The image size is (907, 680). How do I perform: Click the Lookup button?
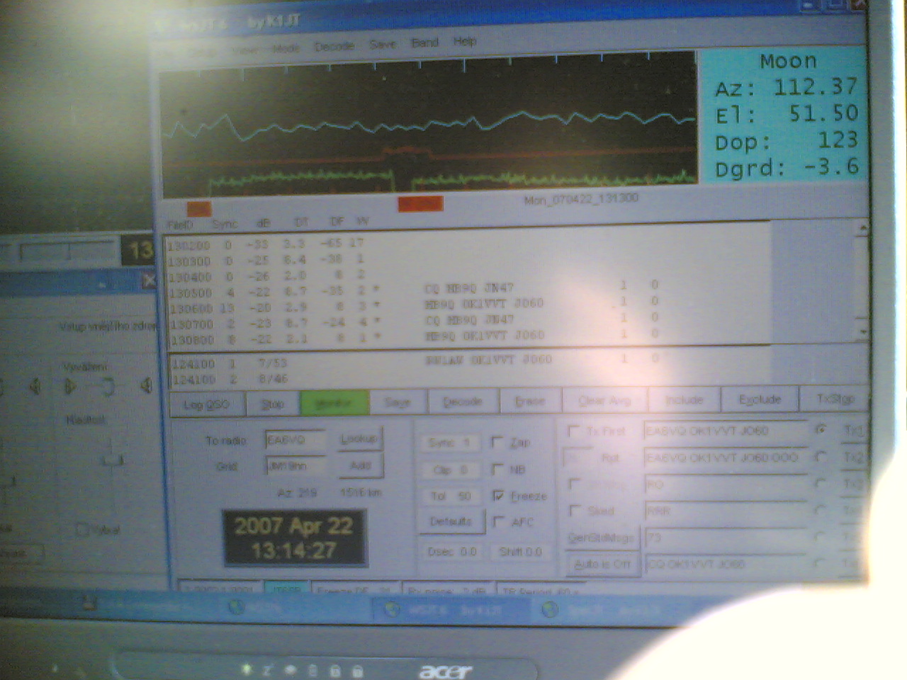pos(359,438)
